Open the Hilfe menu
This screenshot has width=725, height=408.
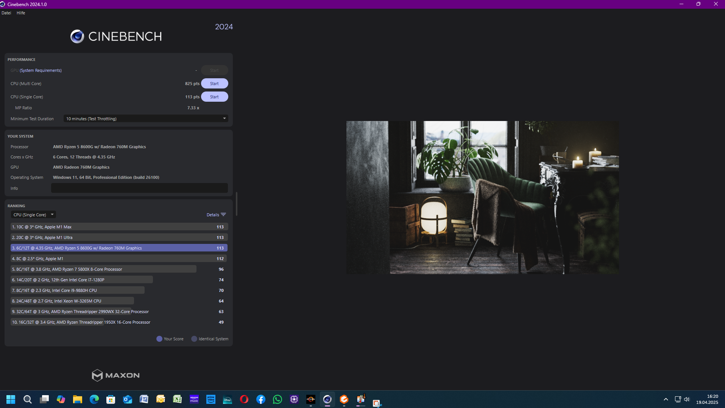(21, 13)
